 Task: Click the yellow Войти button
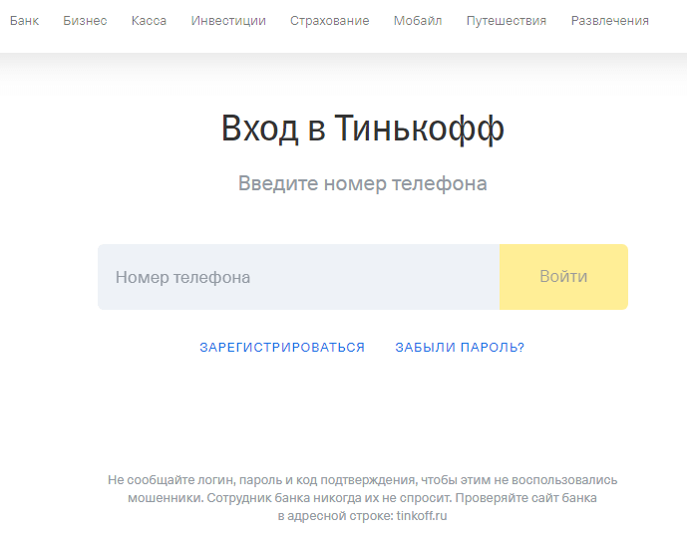point(563,277)
